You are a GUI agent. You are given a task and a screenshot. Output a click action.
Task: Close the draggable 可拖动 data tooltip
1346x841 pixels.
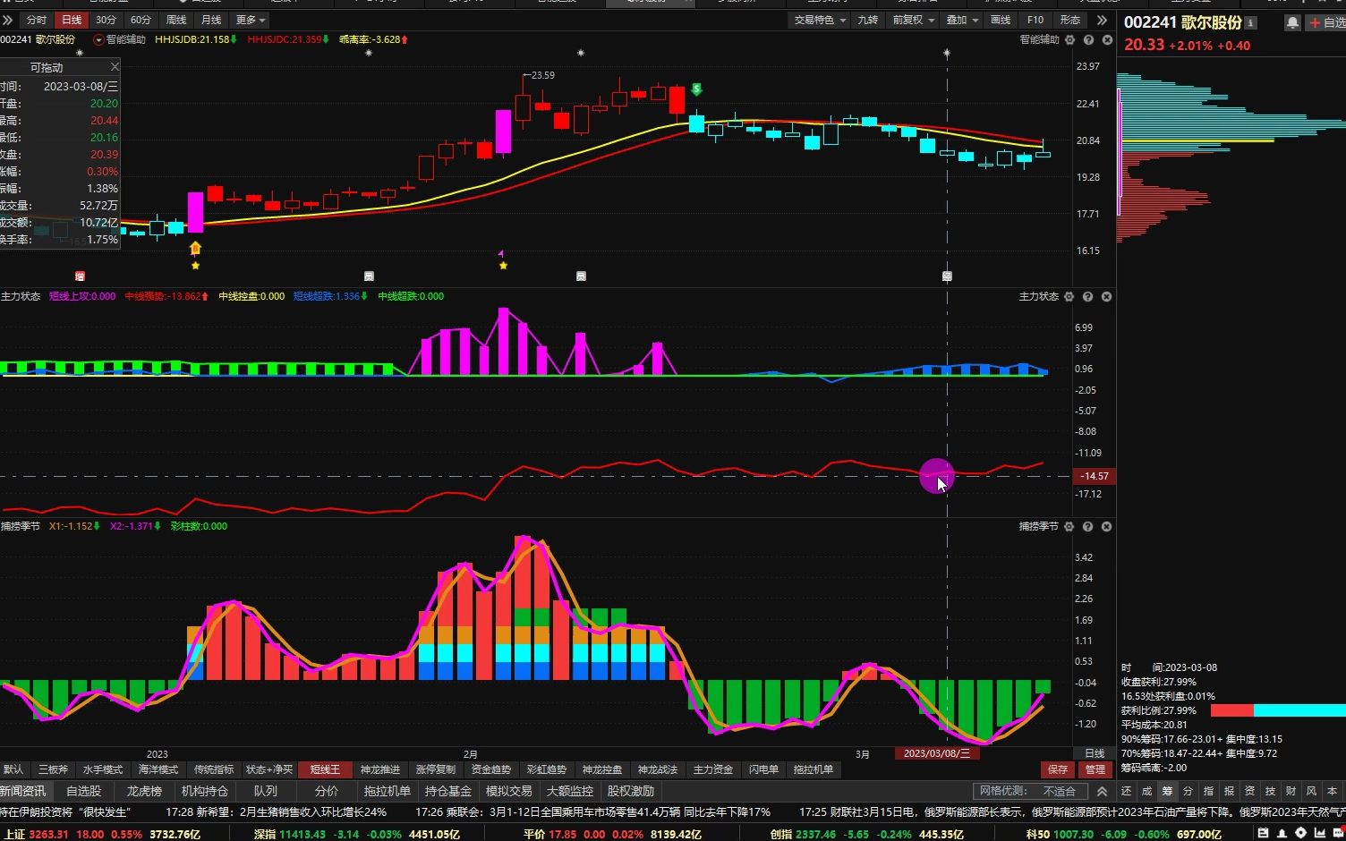click(115, 67)
